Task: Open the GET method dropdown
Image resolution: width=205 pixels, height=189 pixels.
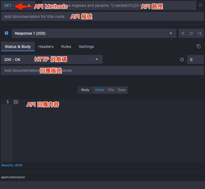Action: pos(17,5)
